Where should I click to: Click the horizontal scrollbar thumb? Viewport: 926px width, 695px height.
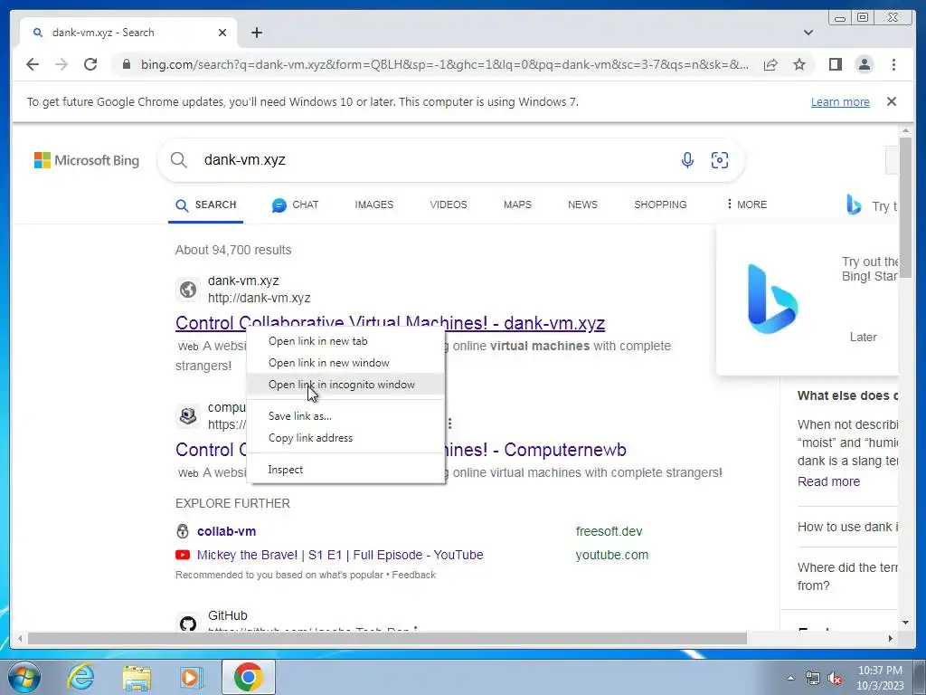point(387,638)
